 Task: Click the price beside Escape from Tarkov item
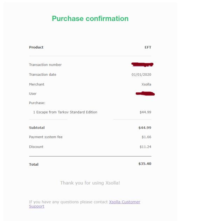[145, 112]
